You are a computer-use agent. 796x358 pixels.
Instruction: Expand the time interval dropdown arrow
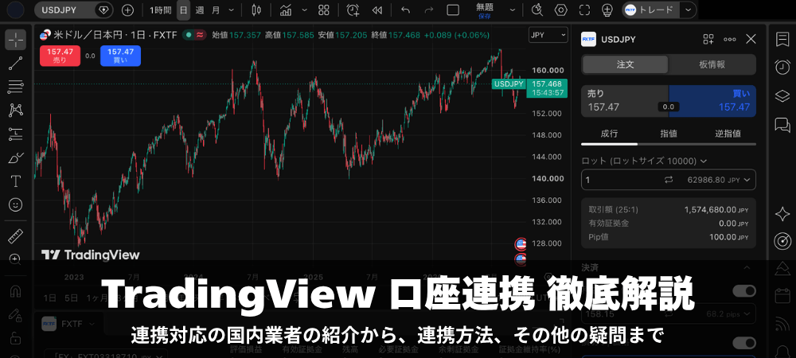click(x=232, y=10)
